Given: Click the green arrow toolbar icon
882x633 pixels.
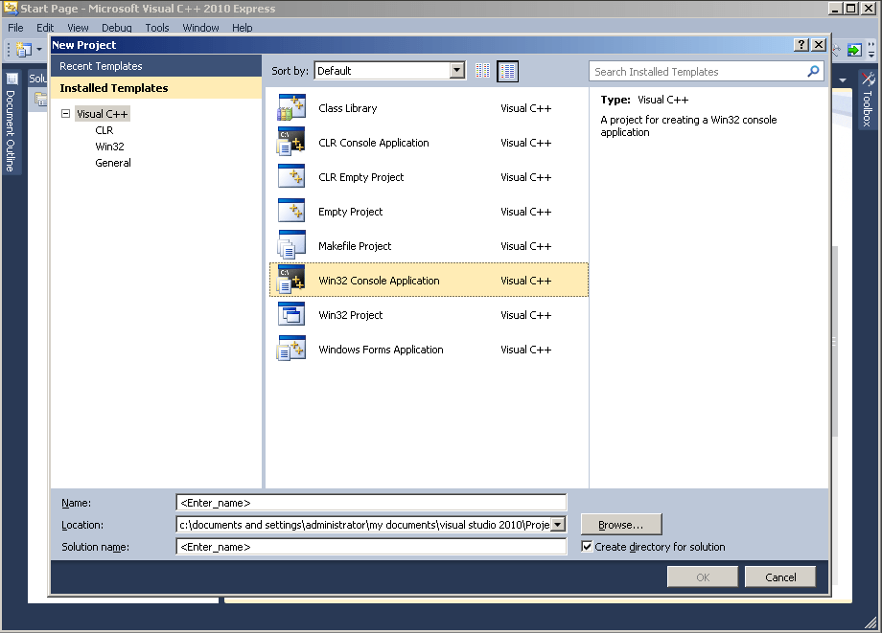Looking at the screenshot, I should tap(854, 50).
